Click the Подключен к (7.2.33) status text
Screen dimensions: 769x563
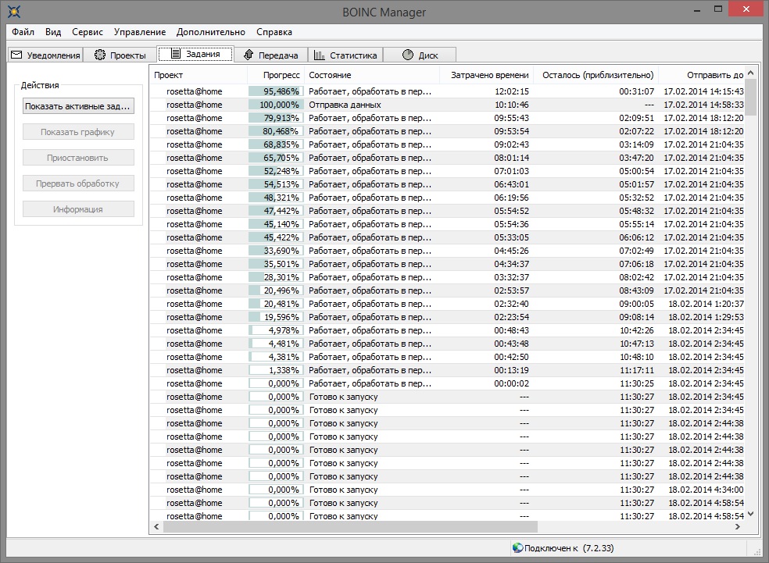point(569,548)
